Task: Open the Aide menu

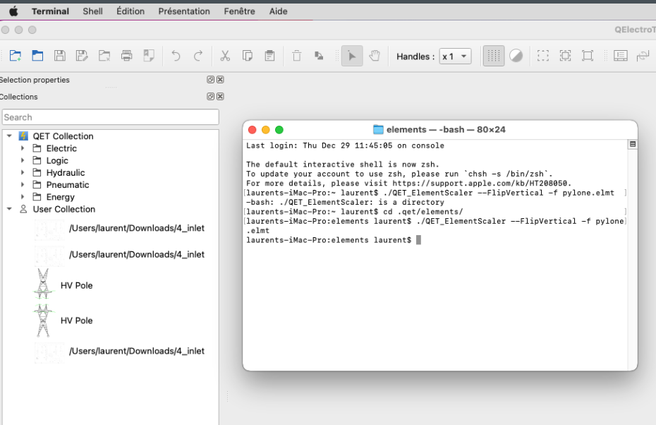Action: click(278, 11)
